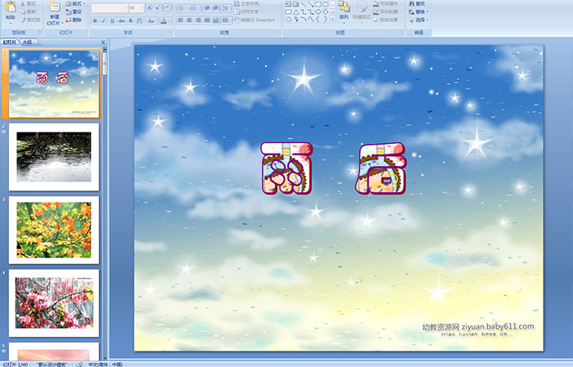Toggle the text Shadow (S) button

click(130, 20)
